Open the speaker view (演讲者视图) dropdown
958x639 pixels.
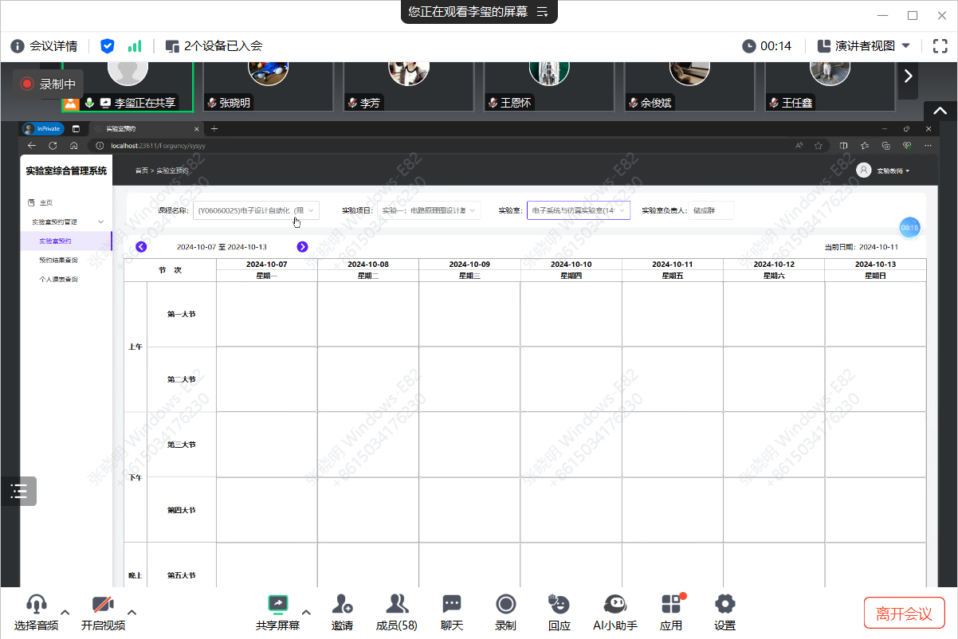[x=864, y=46]
